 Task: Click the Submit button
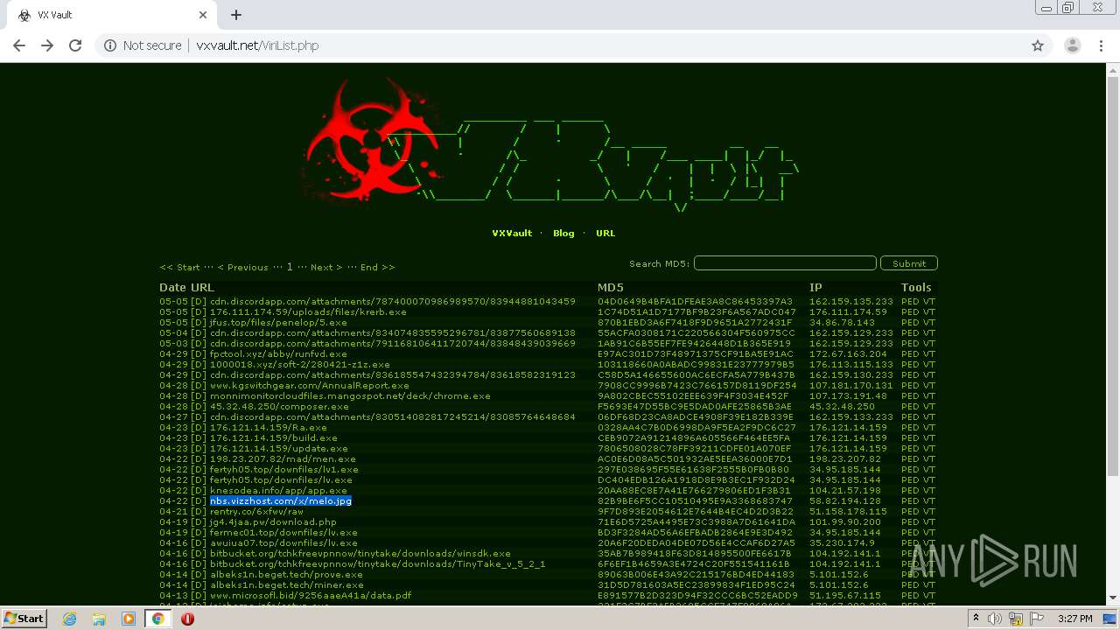[x=909, y=263]
